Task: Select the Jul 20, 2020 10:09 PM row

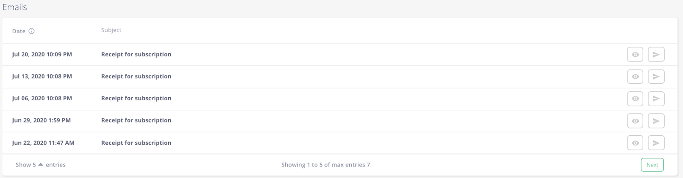Action: [x=340, y=55]
